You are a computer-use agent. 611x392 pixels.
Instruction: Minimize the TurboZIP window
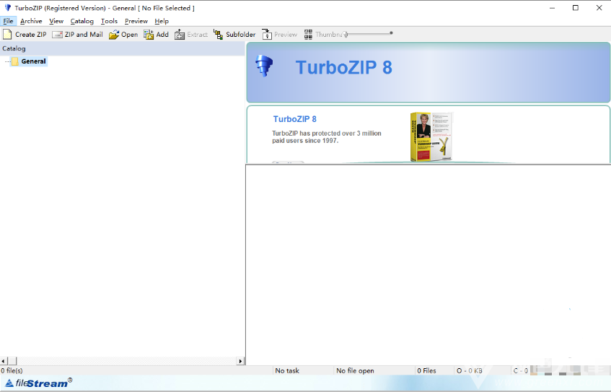(552, 8)
